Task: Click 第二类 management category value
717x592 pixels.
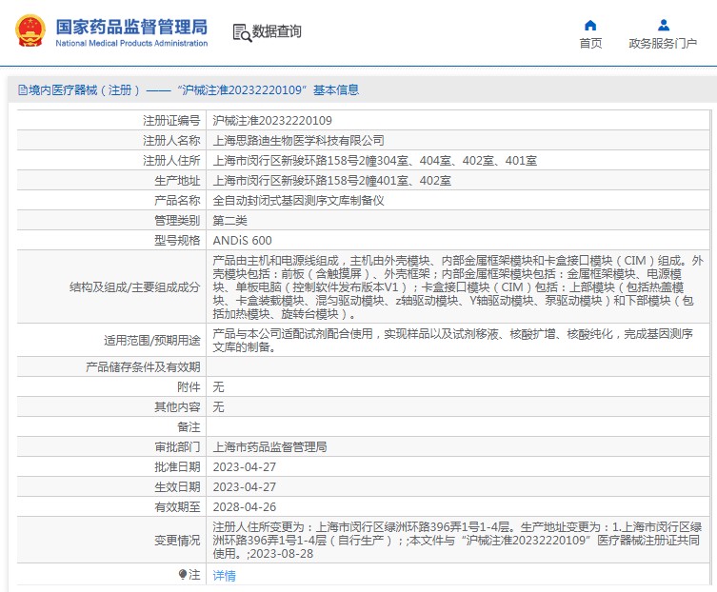Action: tap(230, 221)
